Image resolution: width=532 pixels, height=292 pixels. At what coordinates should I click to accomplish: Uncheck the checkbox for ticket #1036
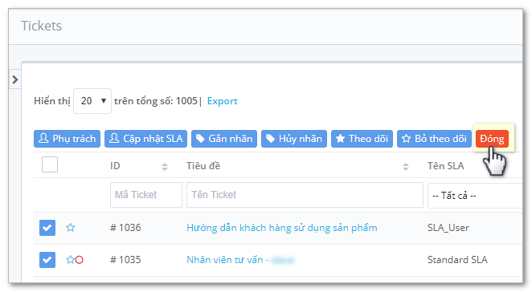point(47,228)
